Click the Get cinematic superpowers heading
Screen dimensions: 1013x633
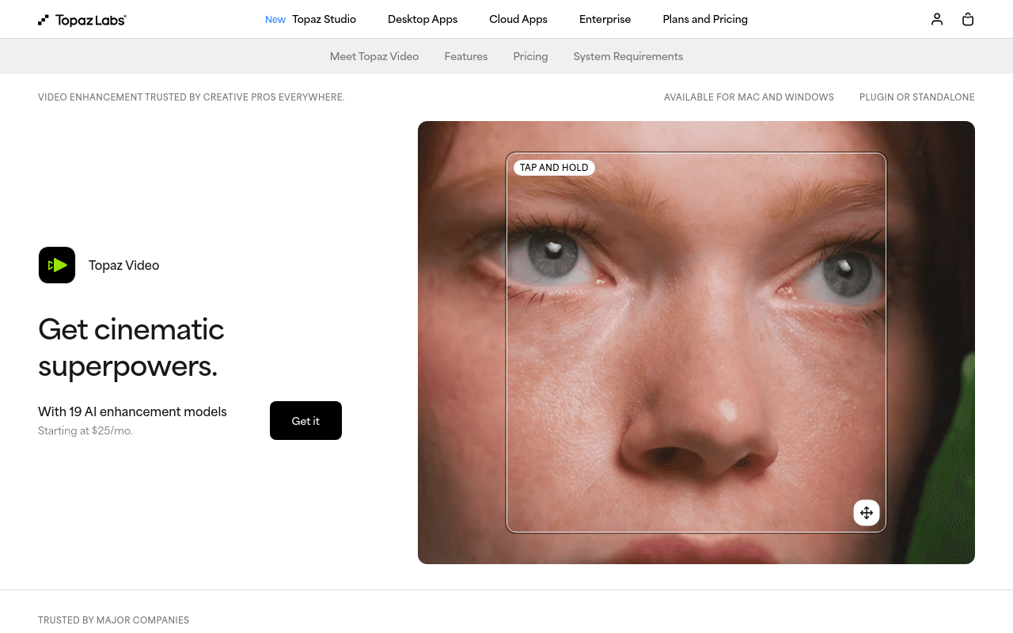131,347
